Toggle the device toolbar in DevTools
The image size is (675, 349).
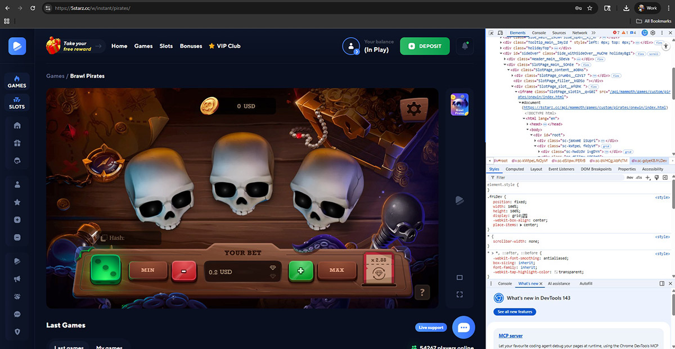pos(500,33)
